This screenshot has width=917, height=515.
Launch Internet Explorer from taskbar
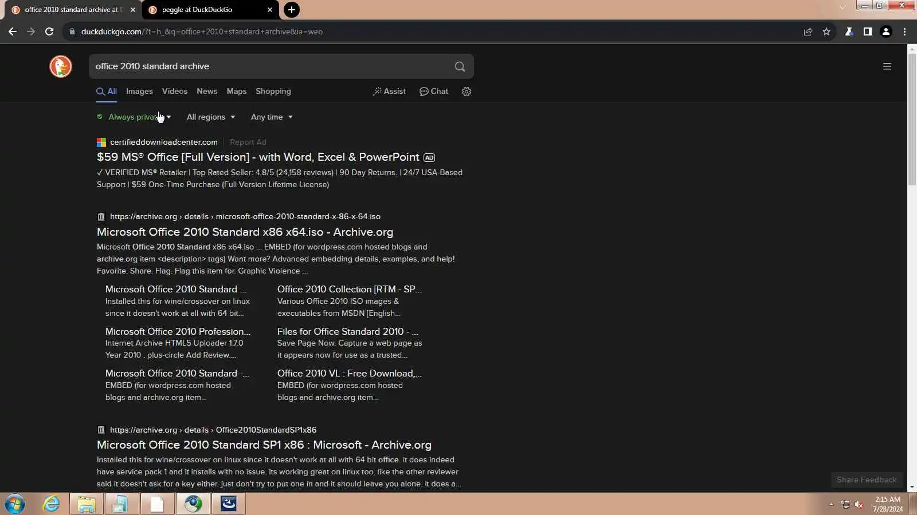pyautogui.click(x=52, y=504)
